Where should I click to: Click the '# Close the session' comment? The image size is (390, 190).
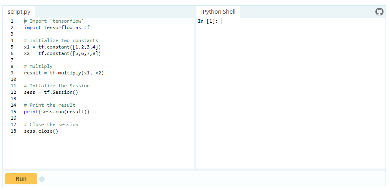pyautogui.click(x=51, y=125)
